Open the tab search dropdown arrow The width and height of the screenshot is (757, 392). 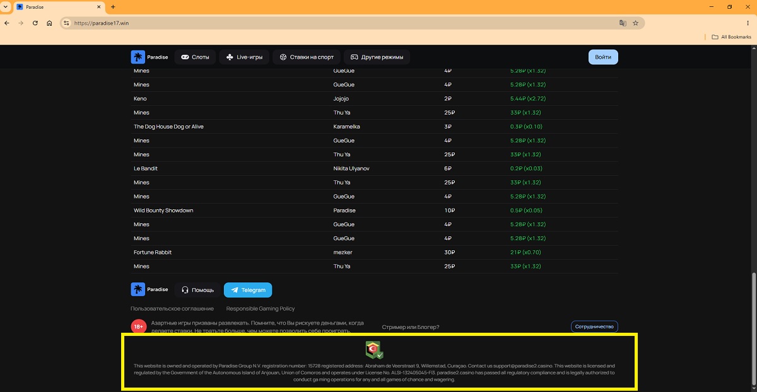pyautogui.click(x=6, y=7)
